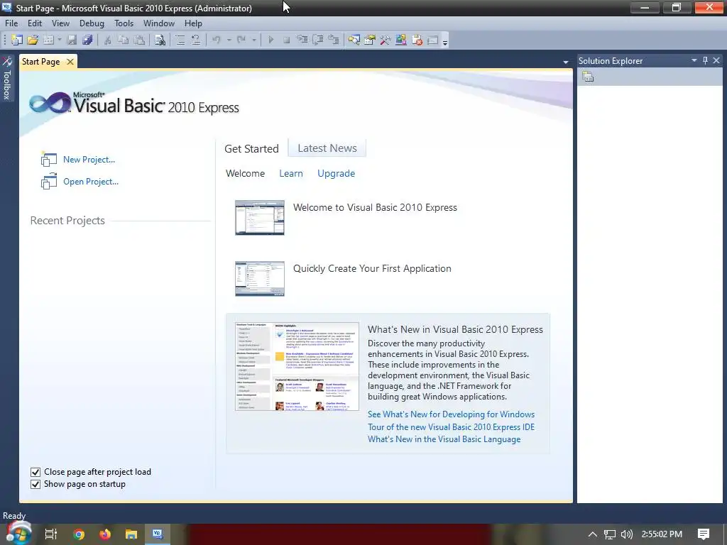Viewport: 727px width, 545px height.
Task: Click the Paste toolbar icon
Action: tap(139, 40)
